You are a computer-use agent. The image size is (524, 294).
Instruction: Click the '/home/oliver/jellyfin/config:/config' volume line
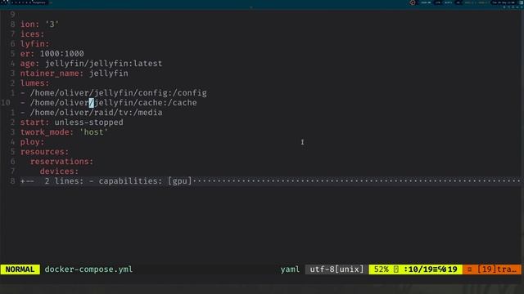(x=114, y=93)
